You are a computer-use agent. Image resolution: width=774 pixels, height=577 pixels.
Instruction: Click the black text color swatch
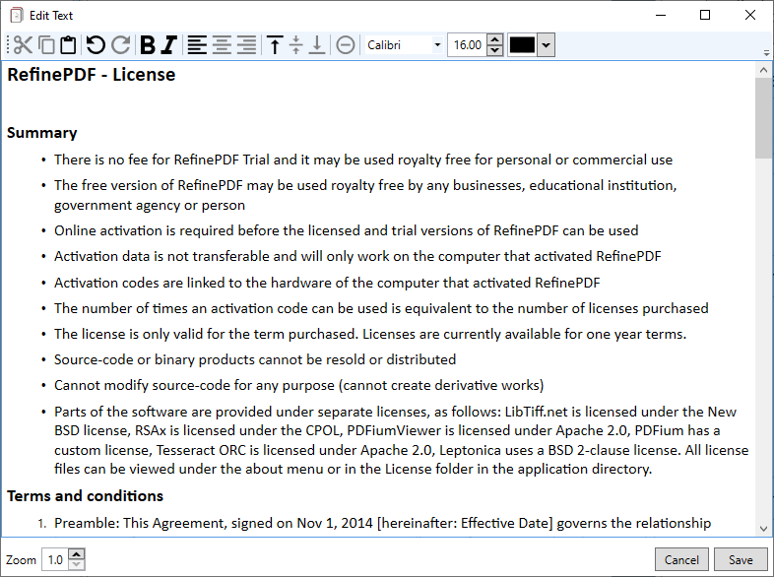[x=522, y=45]
